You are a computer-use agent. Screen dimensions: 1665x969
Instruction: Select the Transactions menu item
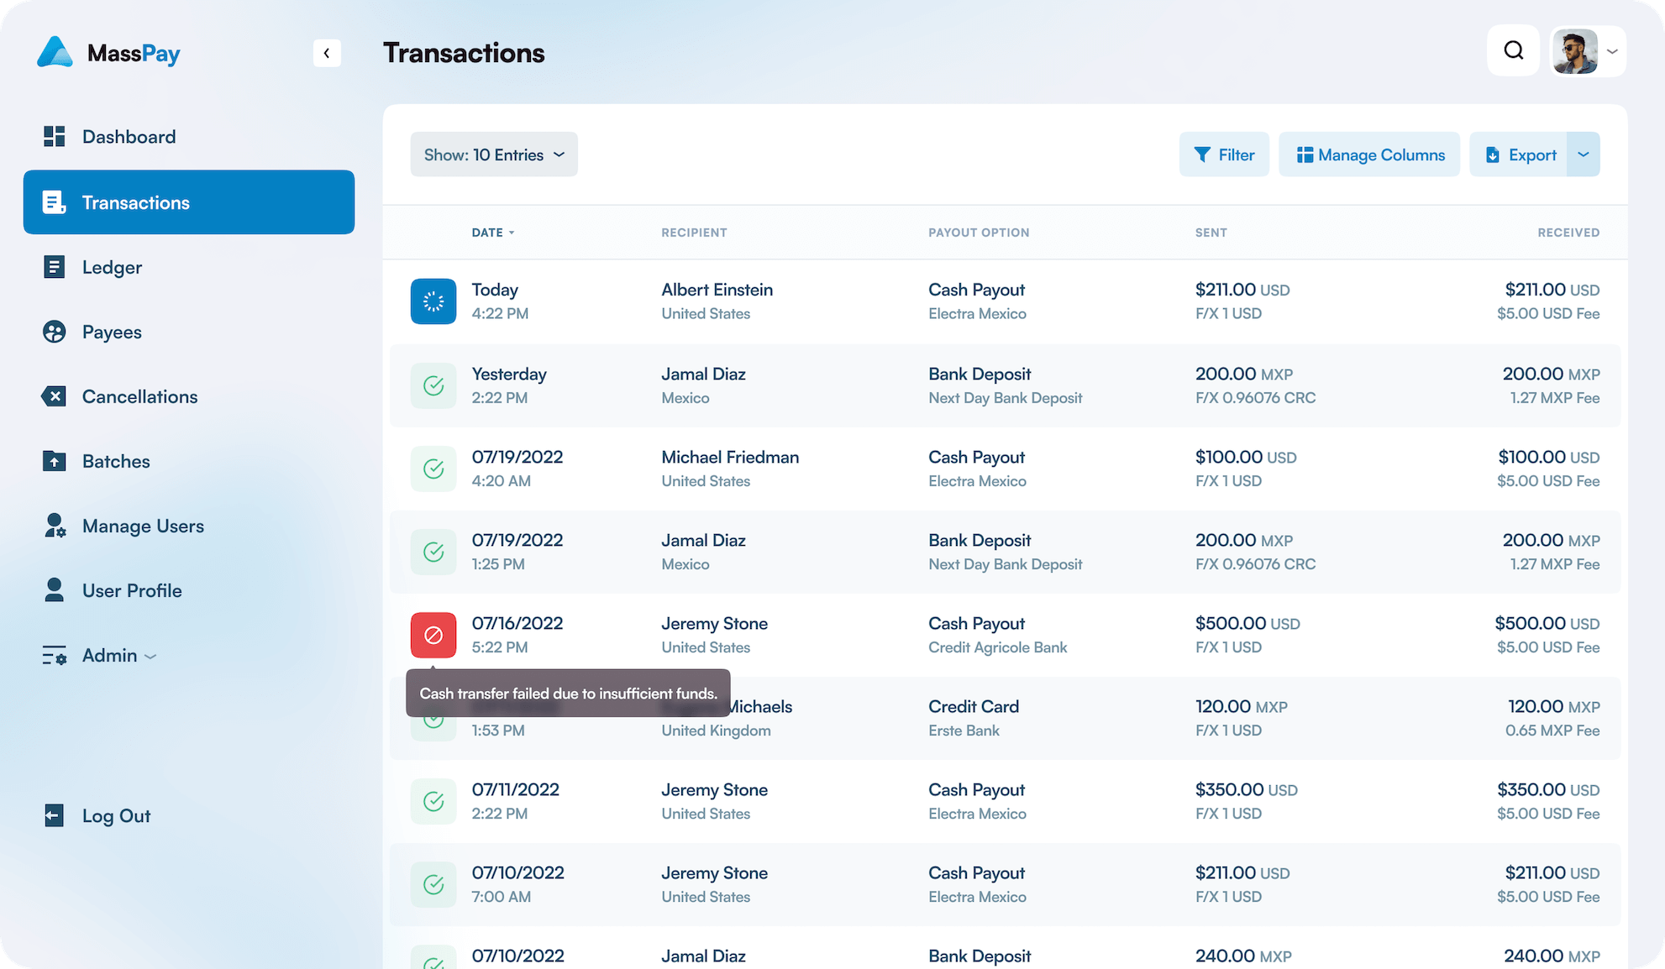tap(189, 202)
